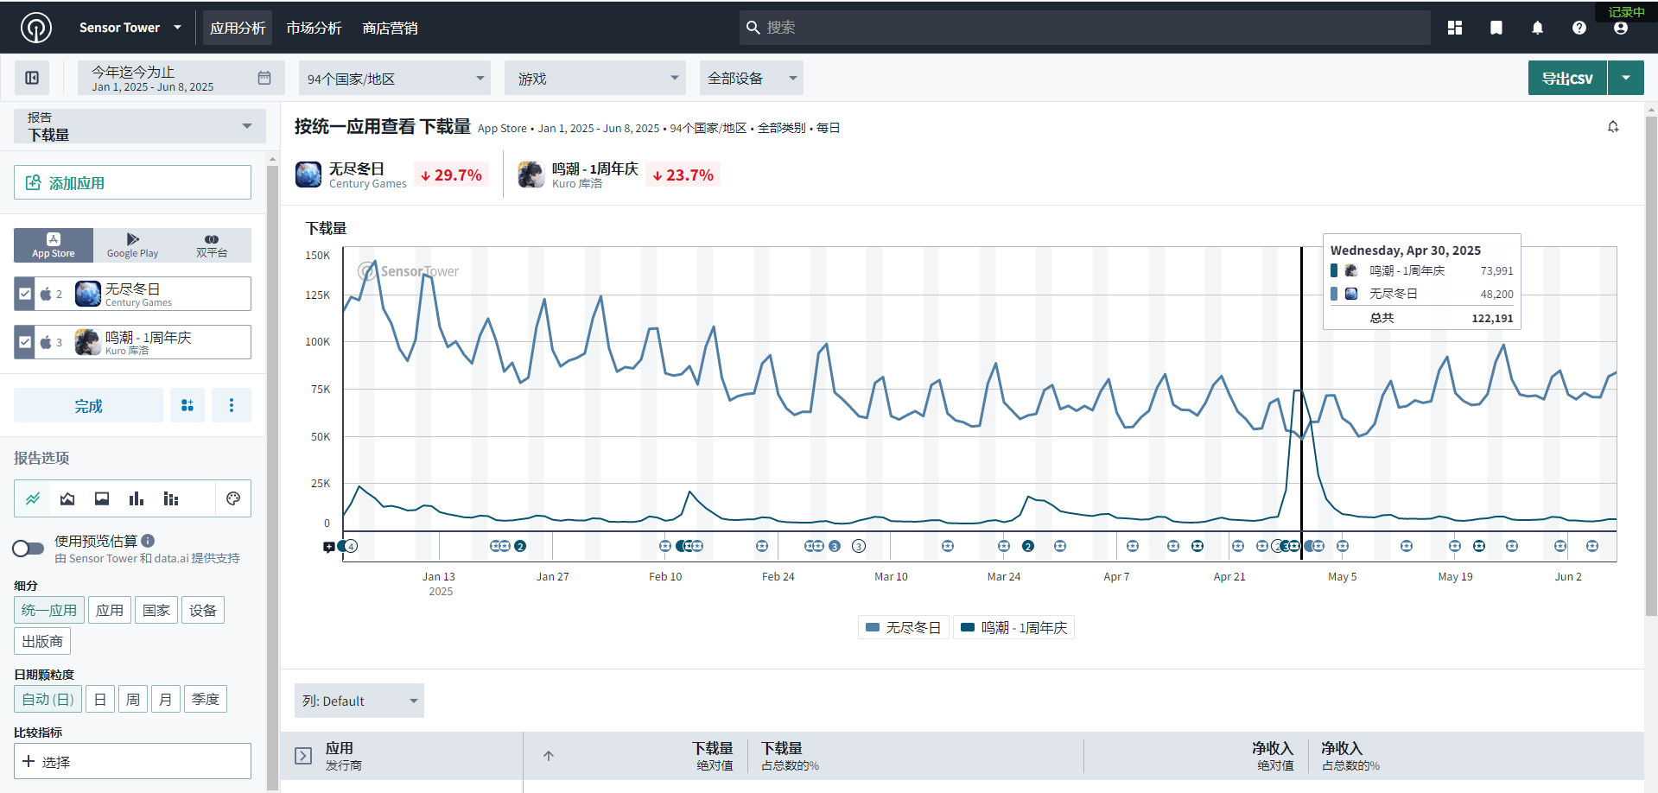Collapse the sidebar panel icon
1658x793 pixels.
[x=32, y=78]
